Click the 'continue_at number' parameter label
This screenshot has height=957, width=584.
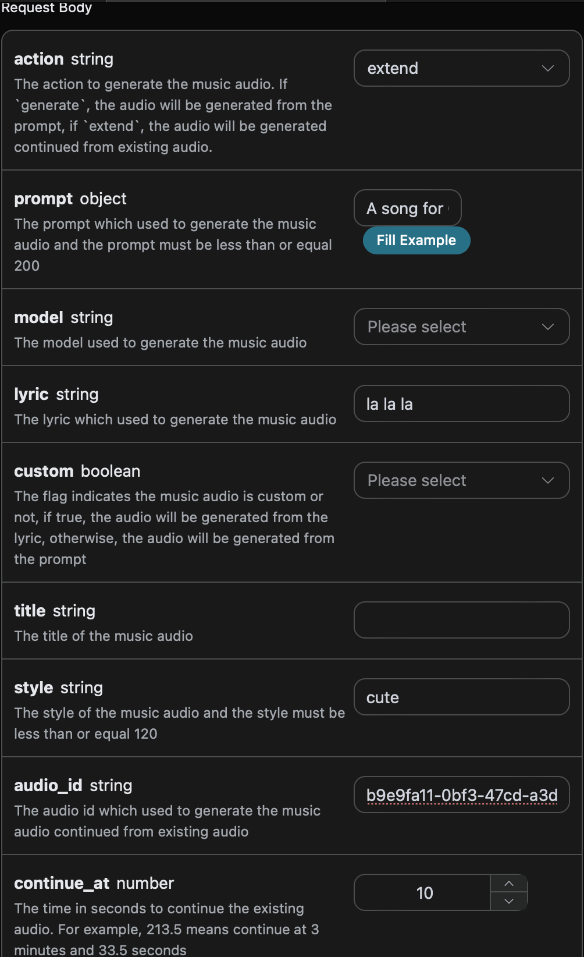point(94,883)
